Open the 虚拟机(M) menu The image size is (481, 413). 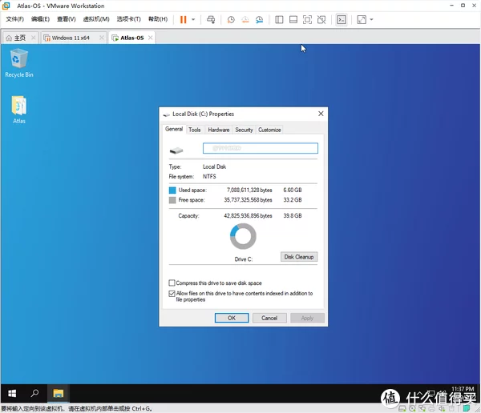click(96, 19)
